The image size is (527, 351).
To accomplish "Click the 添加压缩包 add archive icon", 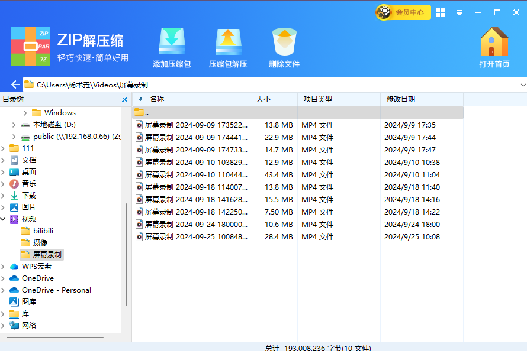I will point(172,42).
